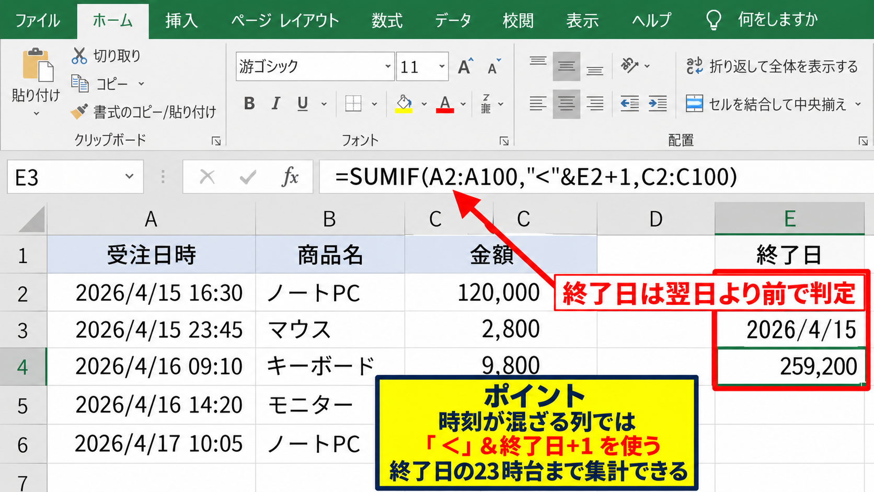874x492 pixels.
Task: Align text to vertical middle
Action: pyautogui.click(x=567, y=66)
